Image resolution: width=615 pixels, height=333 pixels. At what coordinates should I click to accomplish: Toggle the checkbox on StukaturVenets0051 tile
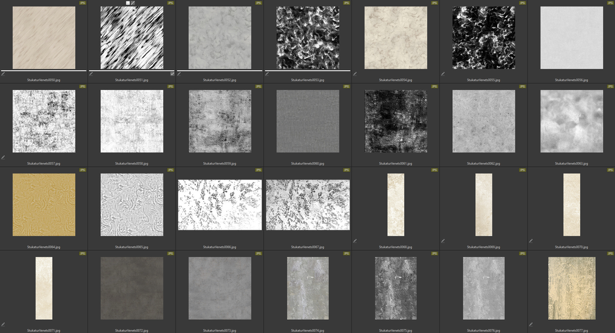[172, 74]
